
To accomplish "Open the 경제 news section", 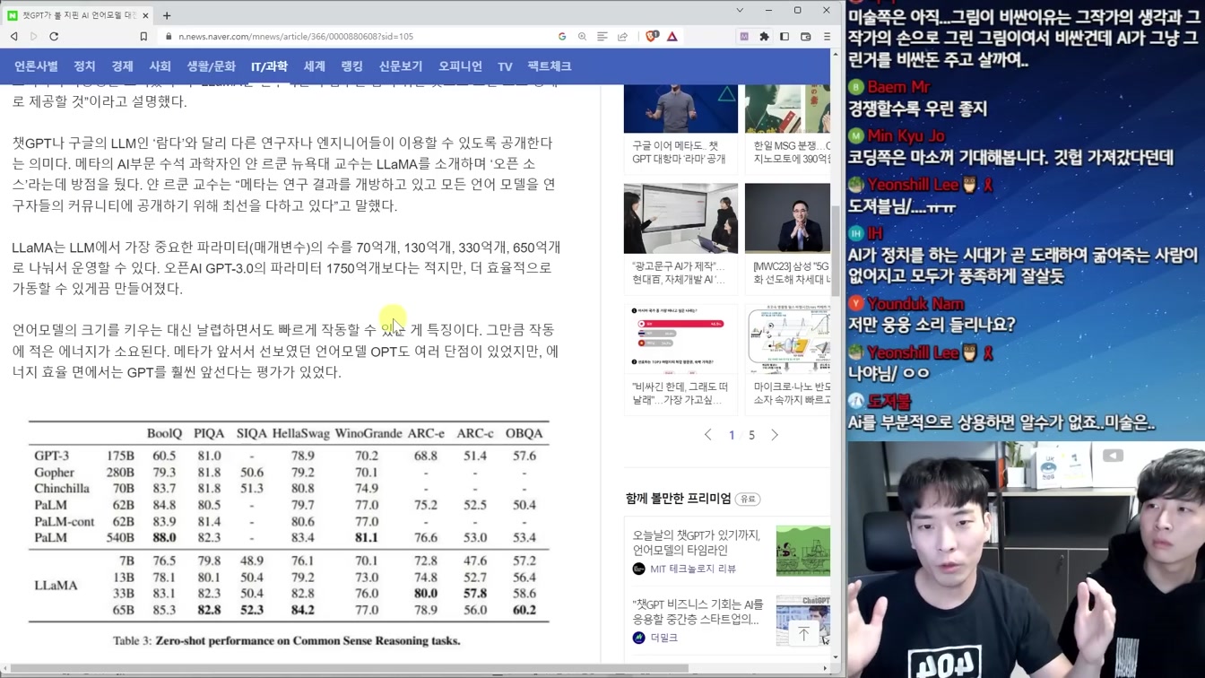I will (x=122, y=66).
